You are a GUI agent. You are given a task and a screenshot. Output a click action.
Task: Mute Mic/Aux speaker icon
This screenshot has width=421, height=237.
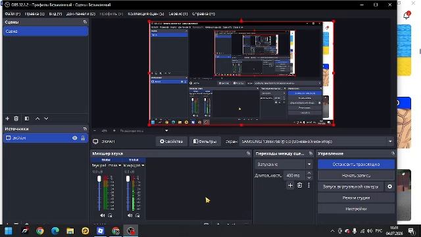pyautogui.click(x=130, y=215)
